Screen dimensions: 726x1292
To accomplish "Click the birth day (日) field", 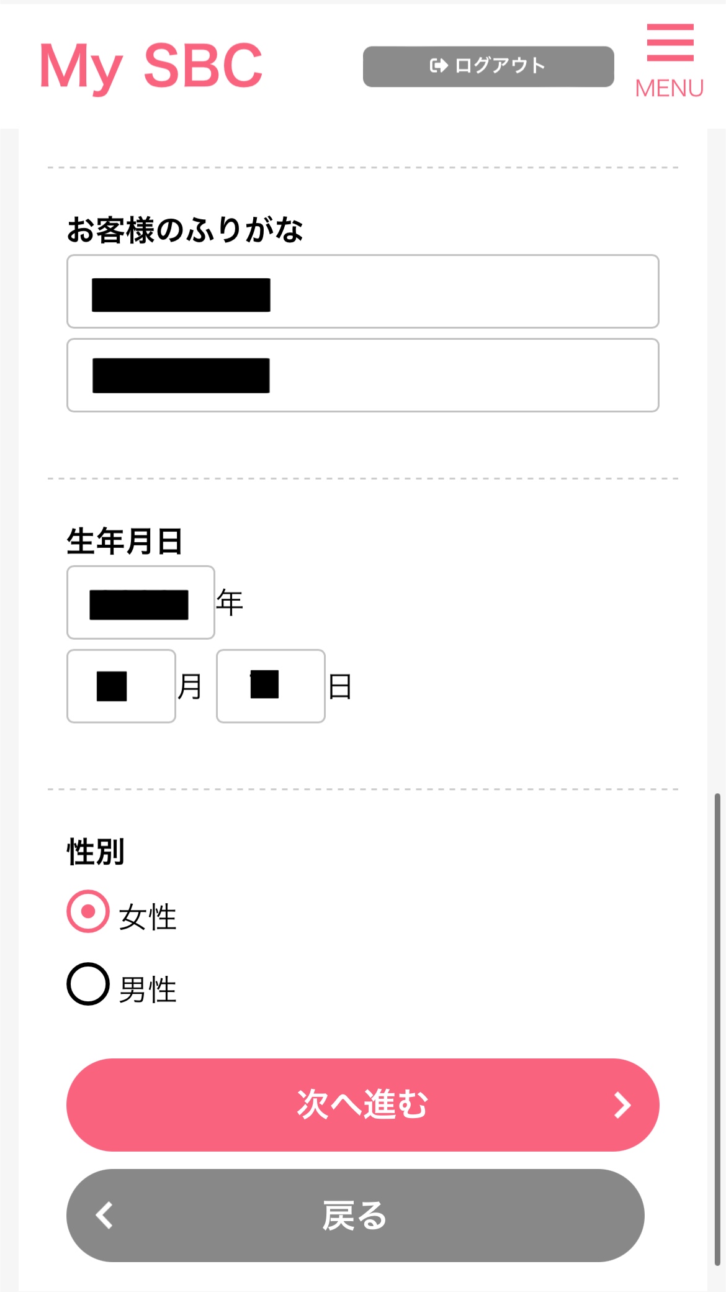I will [x=271, y=686].
